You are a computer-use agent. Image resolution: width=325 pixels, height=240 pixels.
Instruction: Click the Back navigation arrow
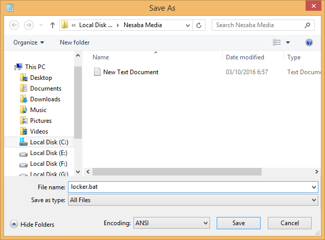tap(14, 25)
